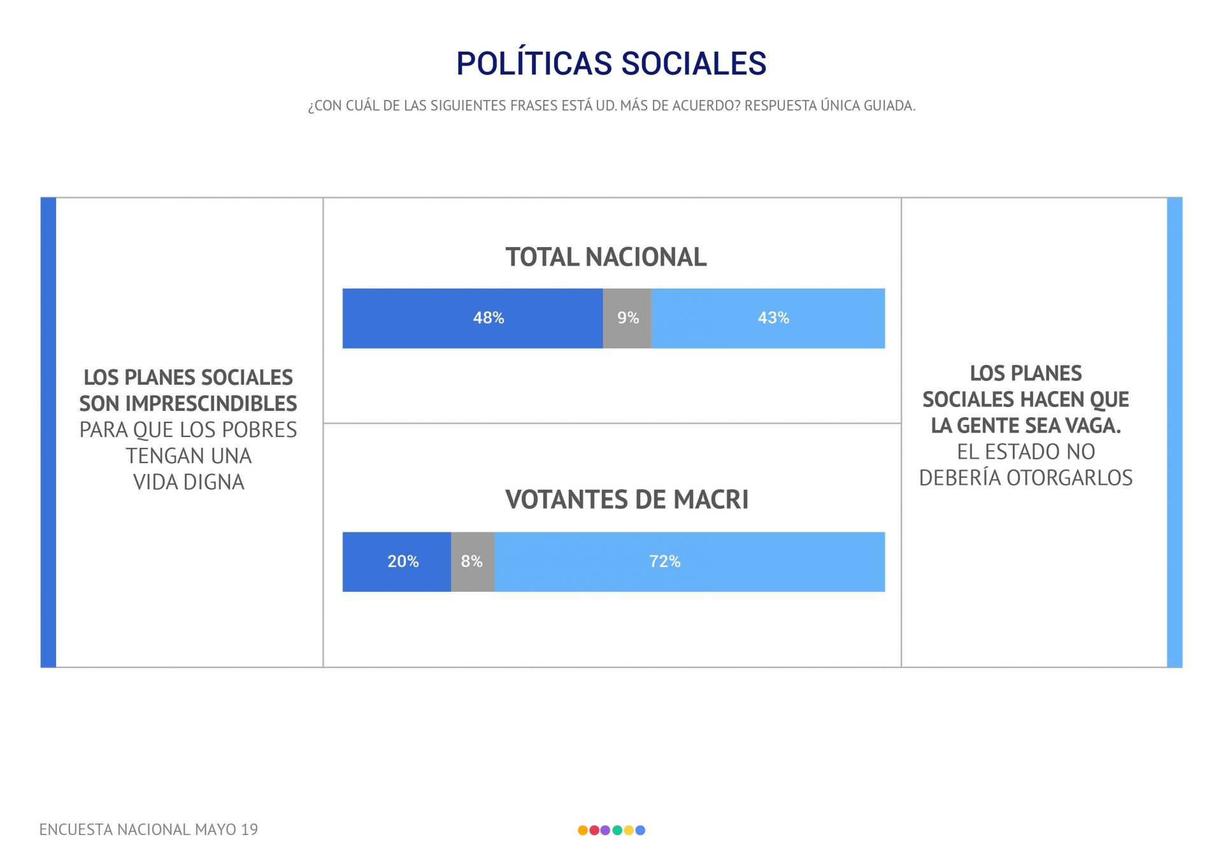Select the 43% light blue bar segment
The width and height of the screenshot is (1223, 865).
[768, 318]
